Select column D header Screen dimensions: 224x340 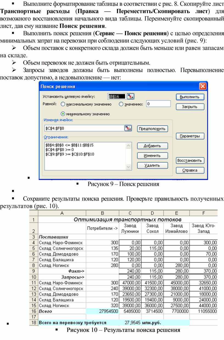pos(152,213)
